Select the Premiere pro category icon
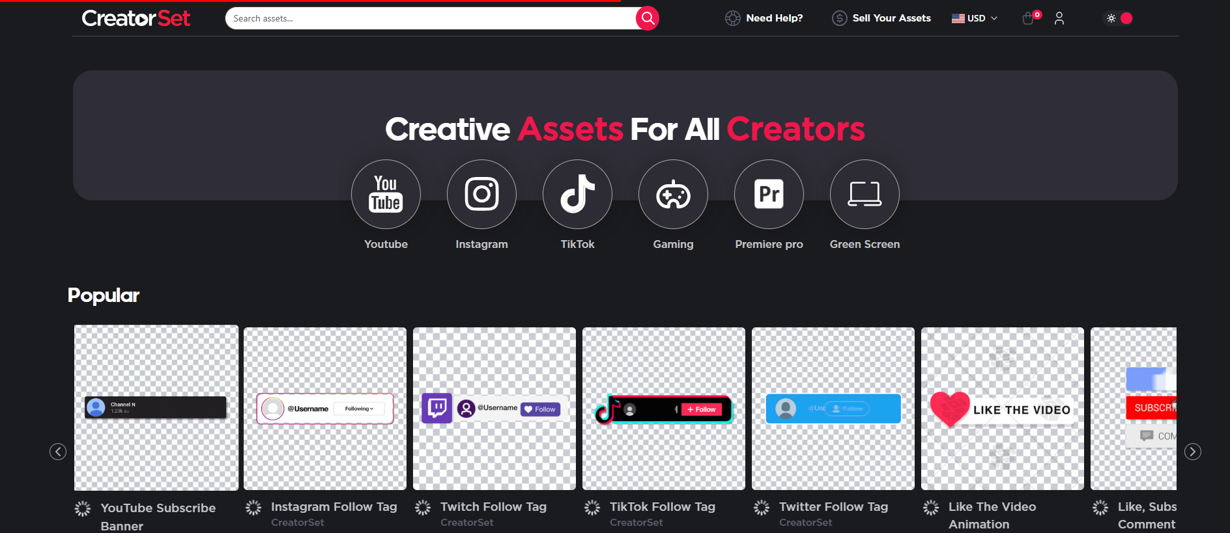The width and height of the screenshot is (1230, 533). 769,194
